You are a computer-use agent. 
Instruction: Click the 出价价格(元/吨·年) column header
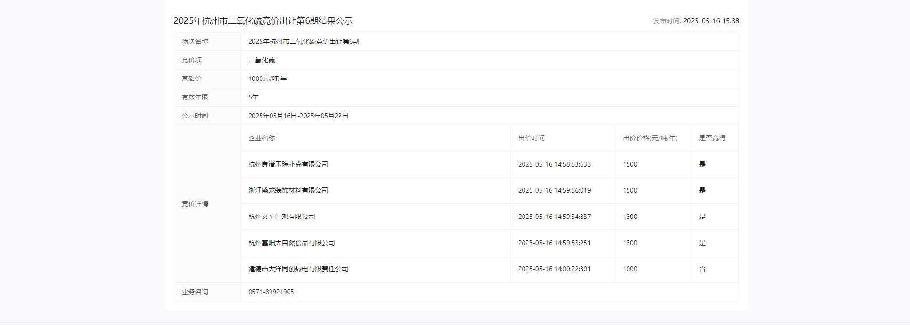click(650, 138)
